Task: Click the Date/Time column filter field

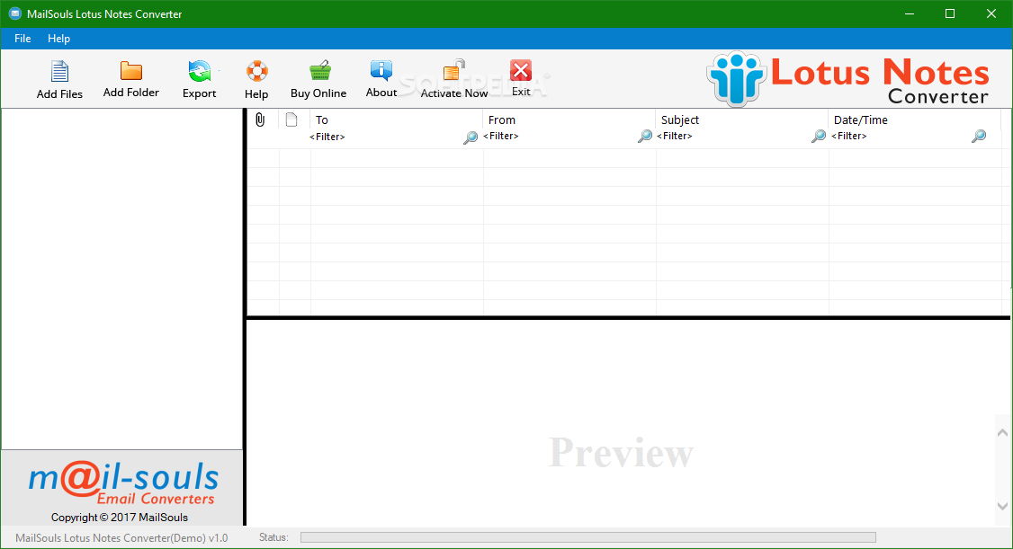Action: tap(901, 136)
